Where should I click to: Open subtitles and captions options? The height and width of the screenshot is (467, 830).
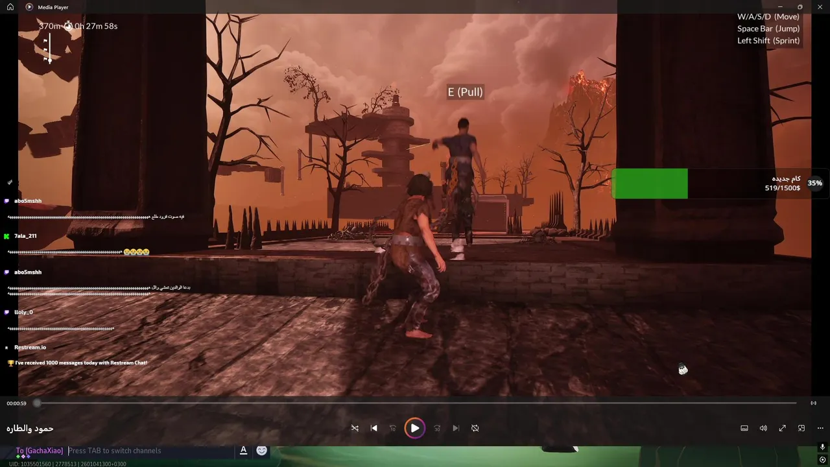point(744,428)
